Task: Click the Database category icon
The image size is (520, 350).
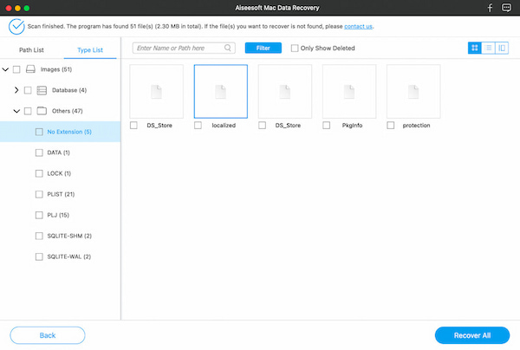Action: (x=41, y=90)
